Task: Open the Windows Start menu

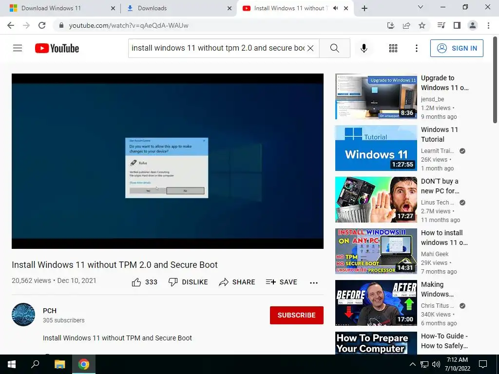Action: (x=12, y=364)
